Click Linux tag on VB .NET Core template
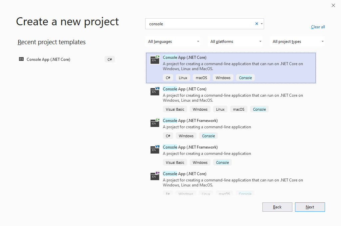 tap(220, 109)
